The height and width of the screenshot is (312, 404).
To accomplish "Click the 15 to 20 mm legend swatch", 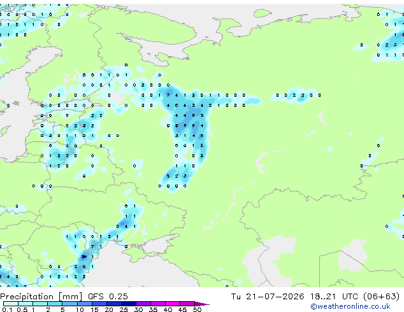I will [99, 304].
